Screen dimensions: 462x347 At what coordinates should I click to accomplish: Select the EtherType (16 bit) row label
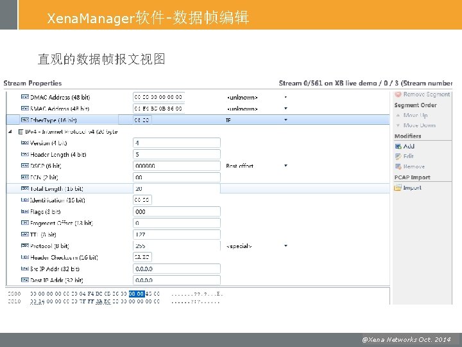point(53,120)
